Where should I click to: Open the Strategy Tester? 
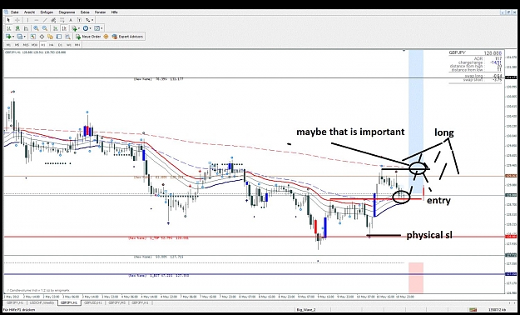pos(67,37)
